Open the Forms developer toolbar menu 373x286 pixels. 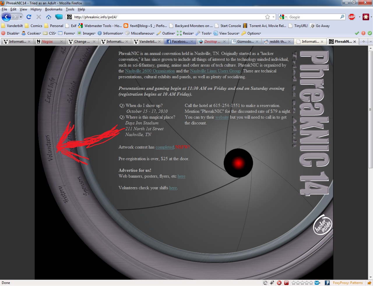pos(67,33)
